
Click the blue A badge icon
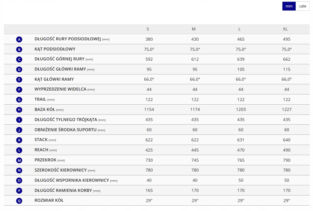(19, 39)
